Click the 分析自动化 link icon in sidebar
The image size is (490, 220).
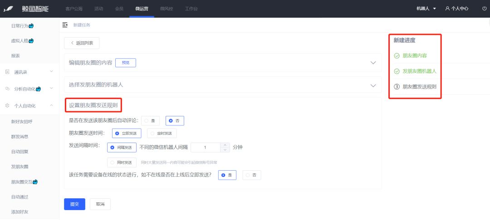(x=8, y=89)
